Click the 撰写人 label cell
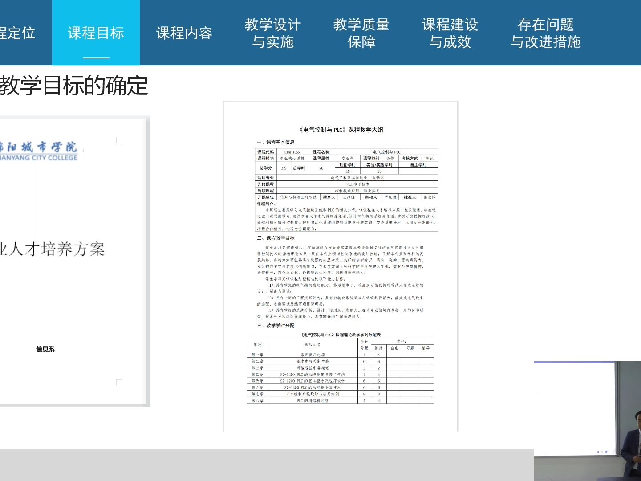Image resolution: width=641 pixels, height=481 pixels. pos(329,197)
